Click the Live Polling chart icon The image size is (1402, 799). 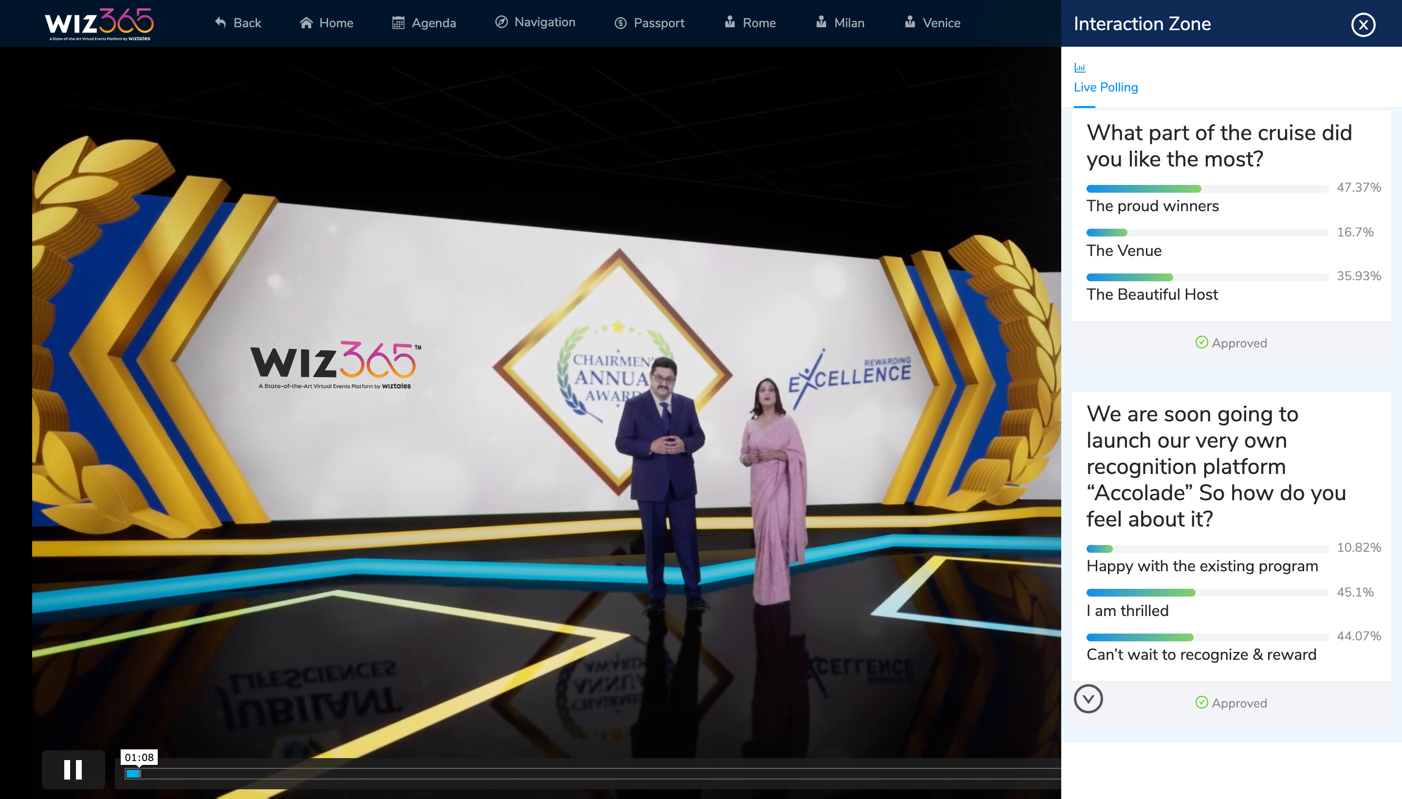pos(1080,68)
